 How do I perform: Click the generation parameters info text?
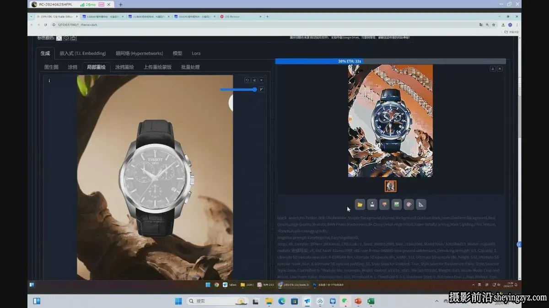click(389, 246)
